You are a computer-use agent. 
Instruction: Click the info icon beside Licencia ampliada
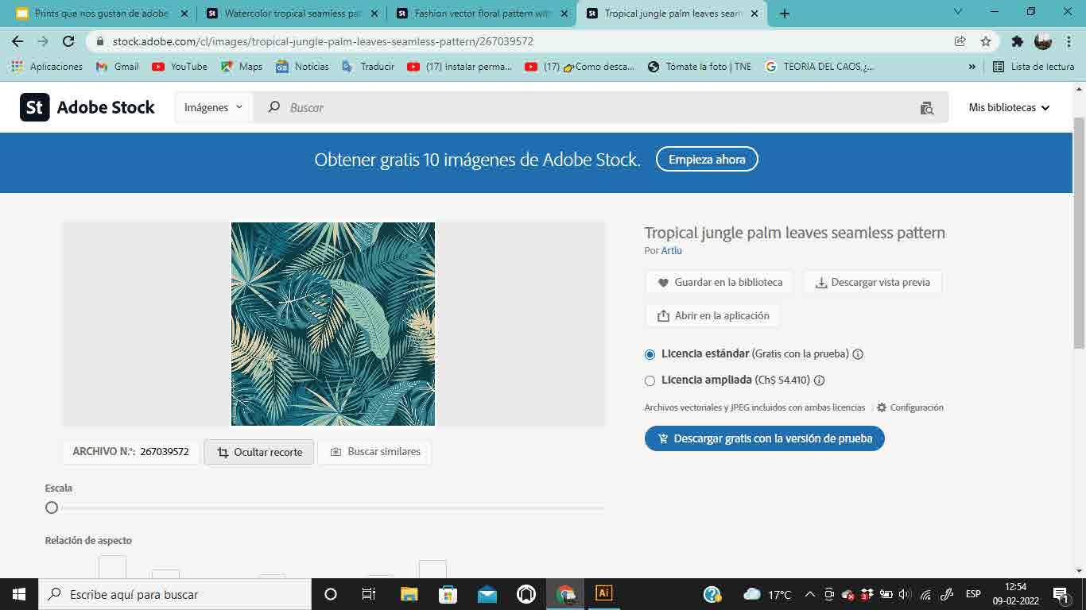(x=819, y=380)
